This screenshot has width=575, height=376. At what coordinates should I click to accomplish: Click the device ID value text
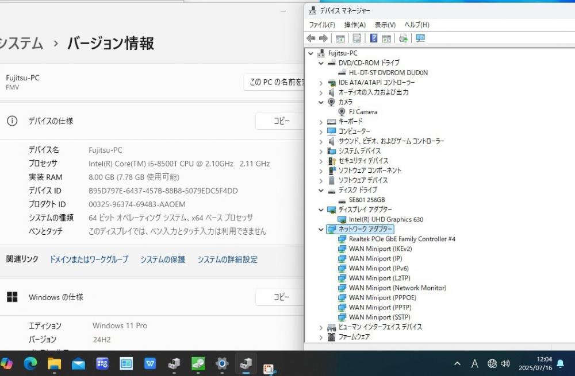pyautogui.click(x=163, y=191)
